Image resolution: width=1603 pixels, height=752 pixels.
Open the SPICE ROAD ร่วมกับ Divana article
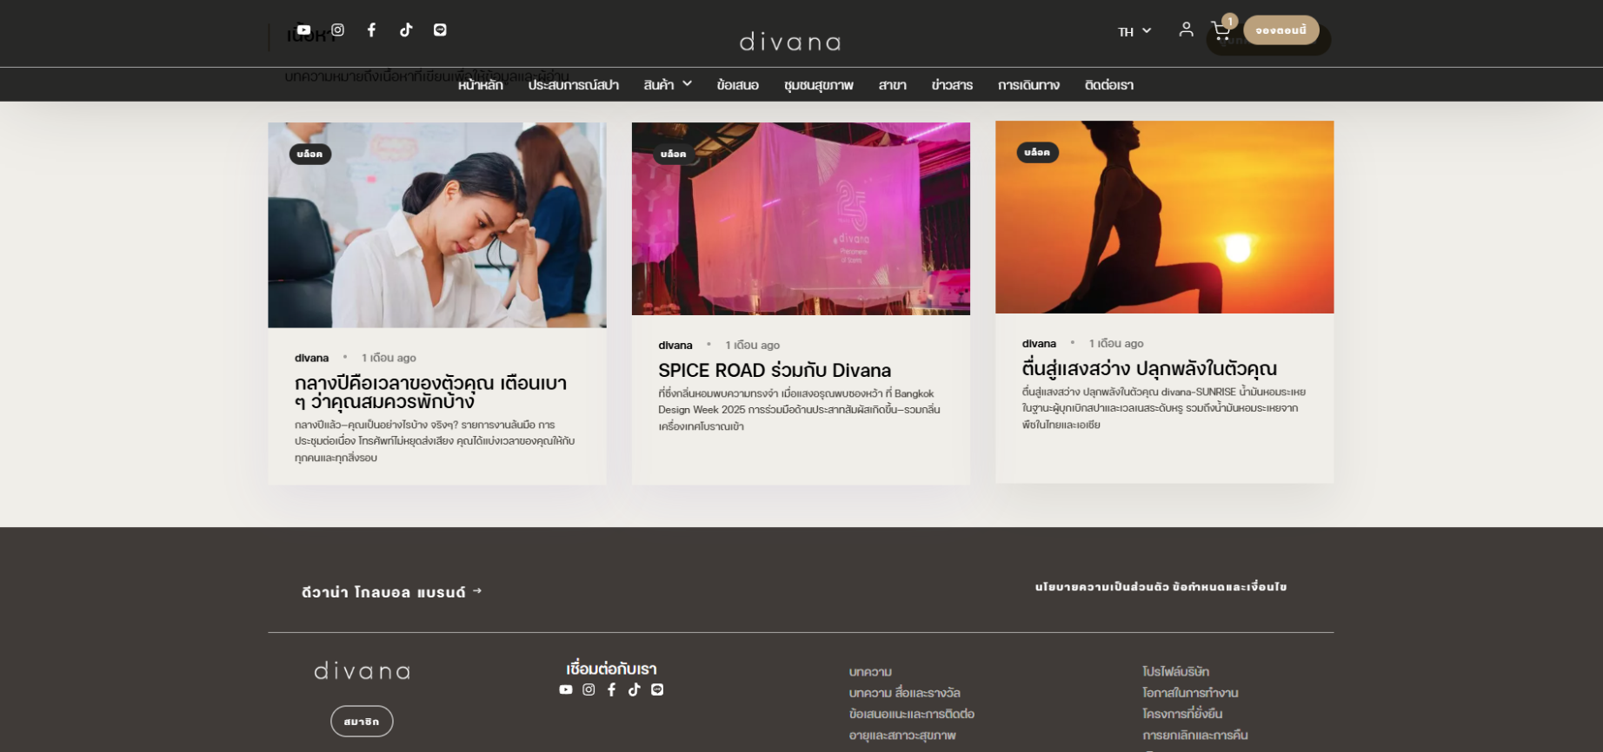(774, 371)
